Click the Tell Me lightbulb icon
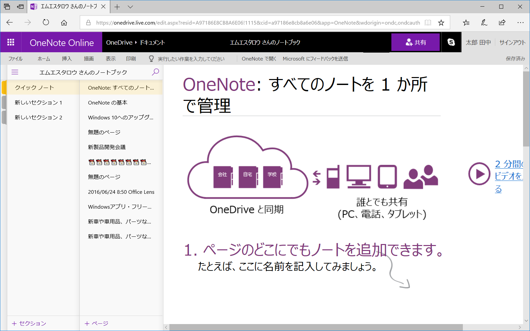 (151, 59)
